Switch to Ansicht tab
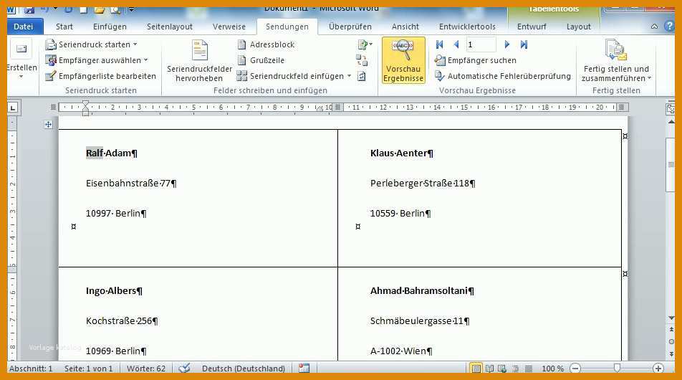The height and width of the screenshot is (380, 682). [405, 27]
